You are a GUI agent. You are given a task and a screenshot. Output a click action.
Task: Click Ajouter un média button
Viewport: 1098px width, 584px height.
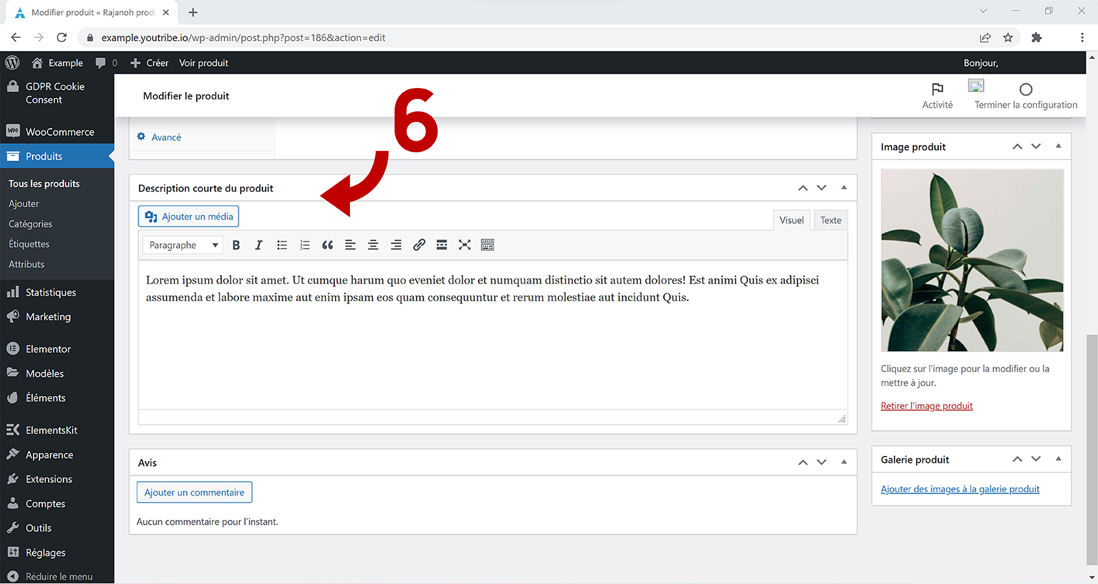[x=188, y=216]
